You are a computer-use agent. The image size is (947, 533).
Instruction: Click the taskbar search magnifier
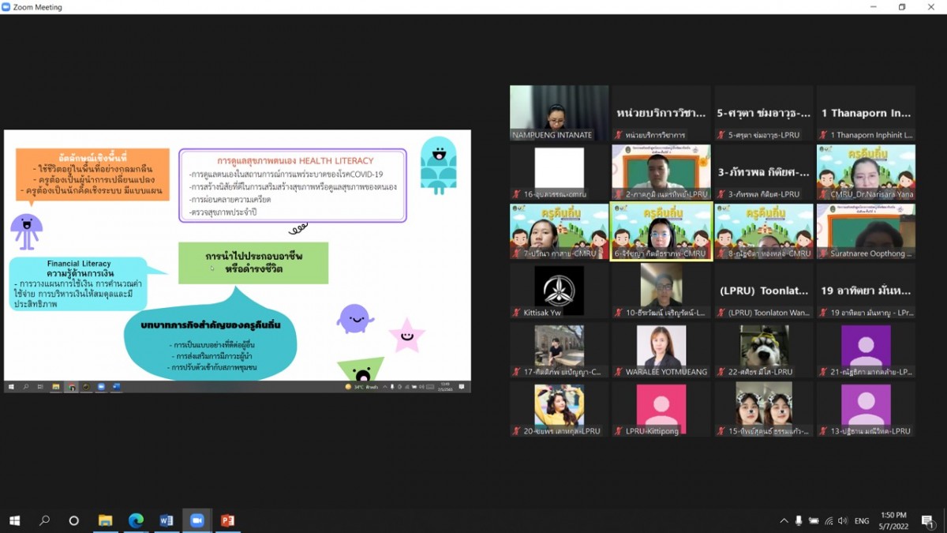(44, 520)
